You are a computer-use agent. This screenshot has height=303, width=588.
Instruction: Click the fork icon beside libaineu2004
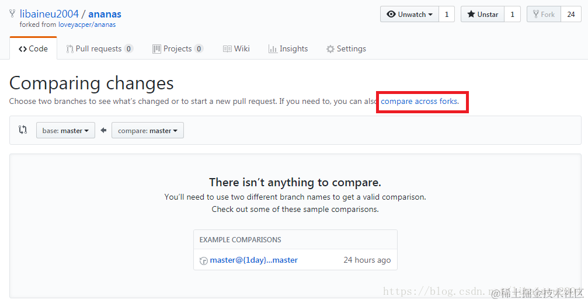point(12,14)
